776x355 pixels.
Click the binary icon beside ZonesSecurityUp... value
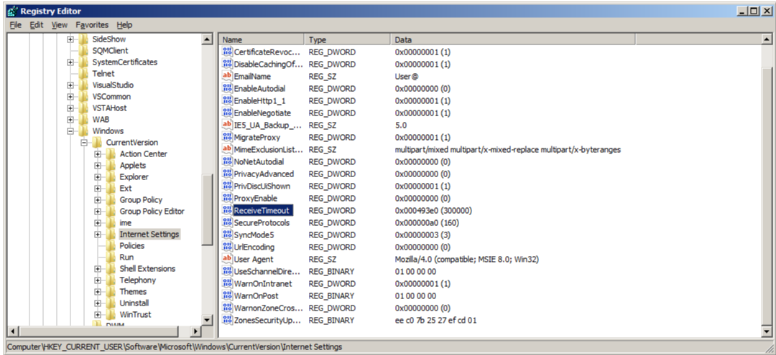(227, 320)
